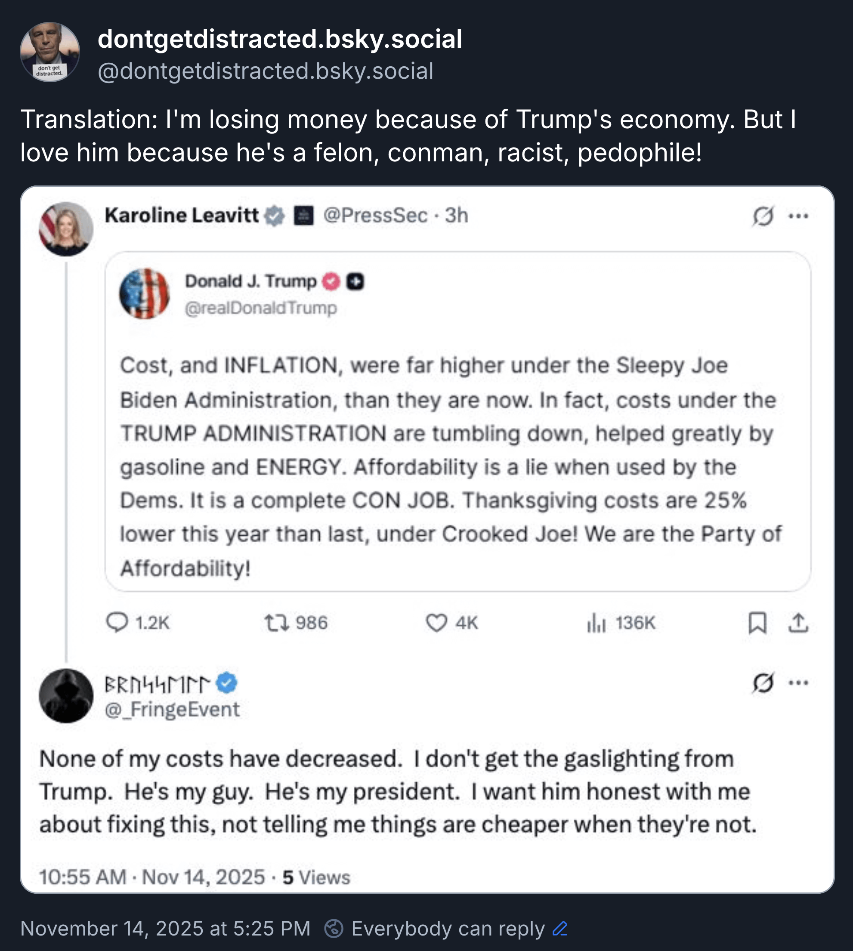Open the three-dot menu on the _FringeEvent reply
853x951 pixels.
798,682
